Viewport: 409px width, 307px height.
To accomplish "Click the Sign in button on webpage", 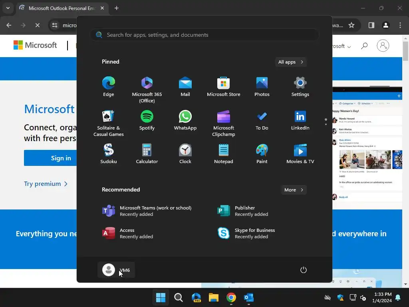I will pos(50,158).
